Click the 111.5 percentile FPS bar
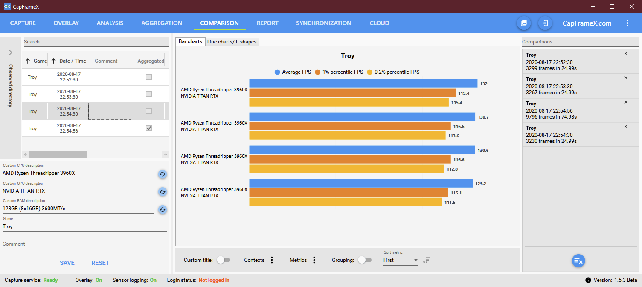 [x=346, y=202]
